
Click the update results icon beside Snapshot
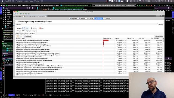tap(21, 36)
